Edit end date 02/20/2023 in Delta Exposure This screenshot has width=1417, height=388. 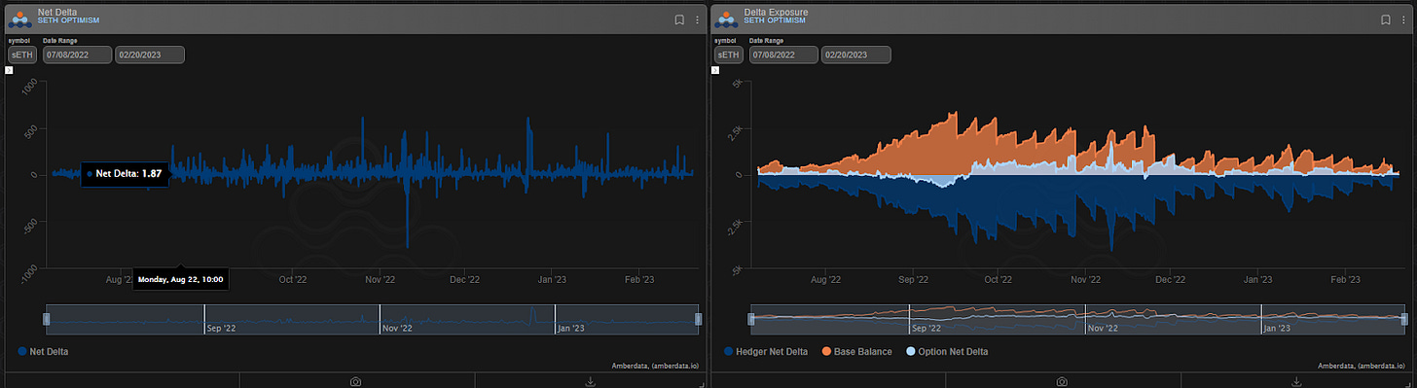[856, 54]
